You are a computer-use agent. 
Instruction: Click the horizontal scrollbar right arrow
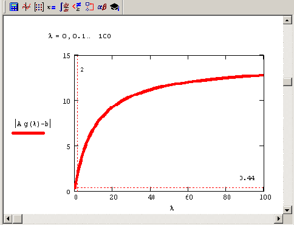[x=279, y=218]
